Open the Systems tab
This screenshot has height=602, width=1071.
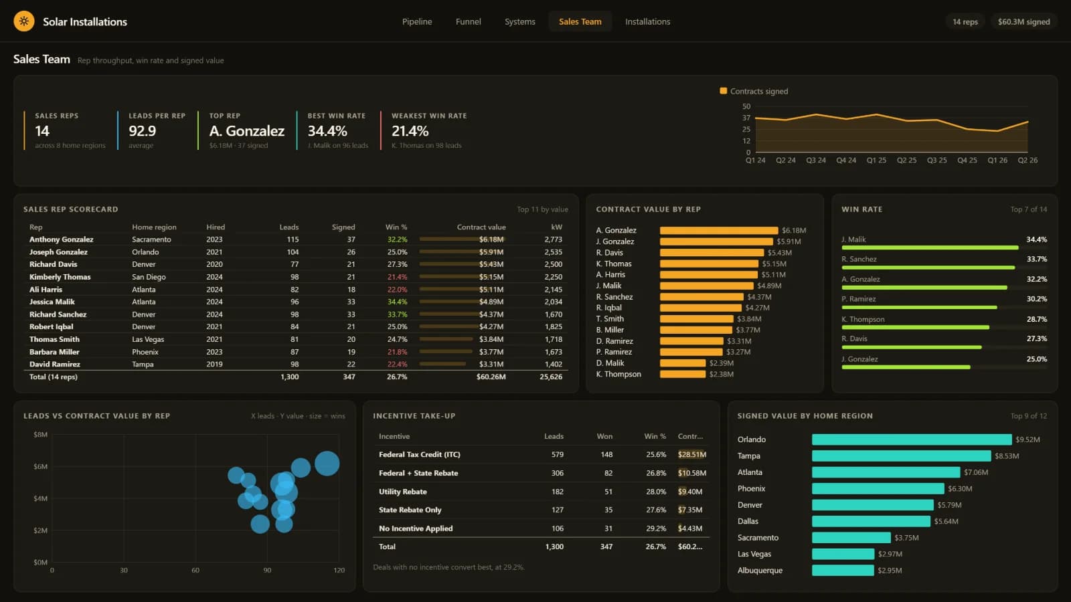520,21
